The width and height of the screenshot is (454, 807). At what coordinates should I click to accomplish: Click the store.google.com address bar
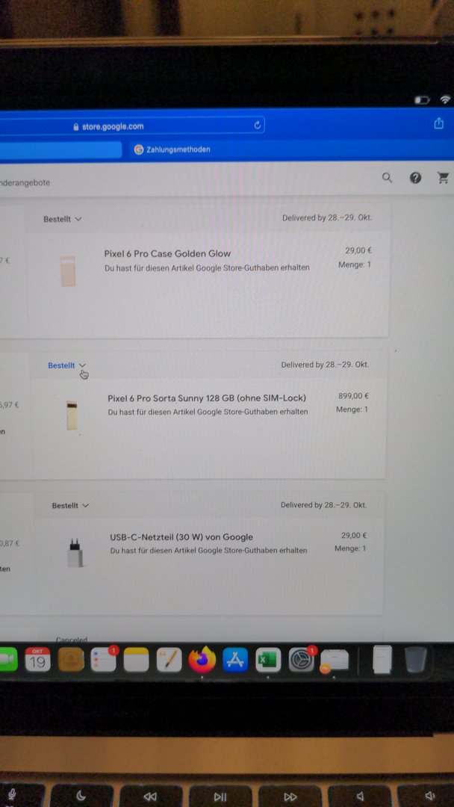point(133,126)
